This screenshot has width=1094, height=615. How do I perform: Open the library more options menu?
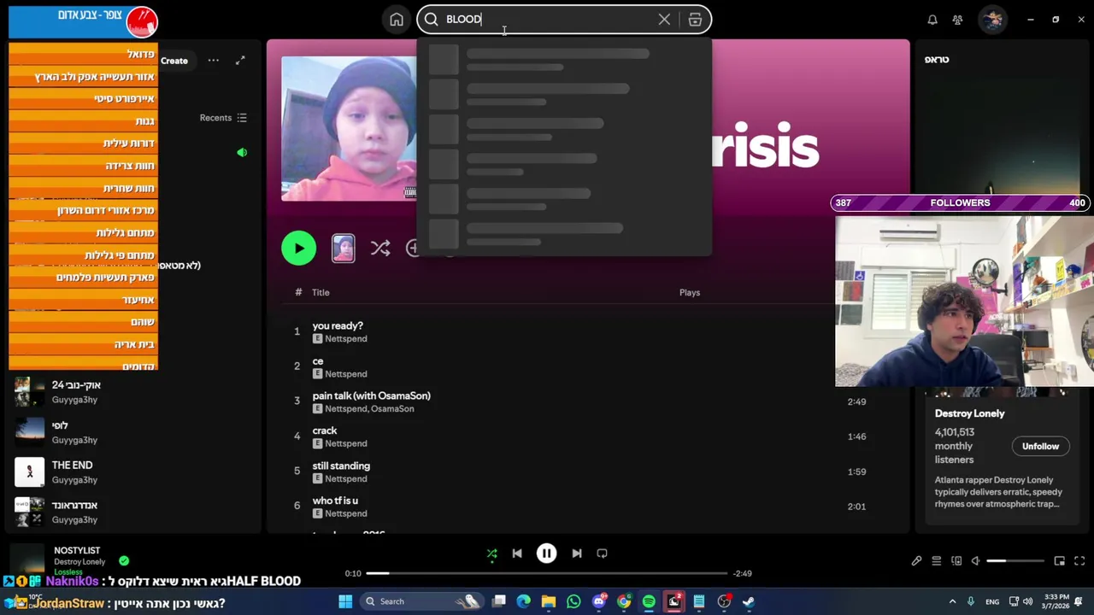click(x=214, y=61)
